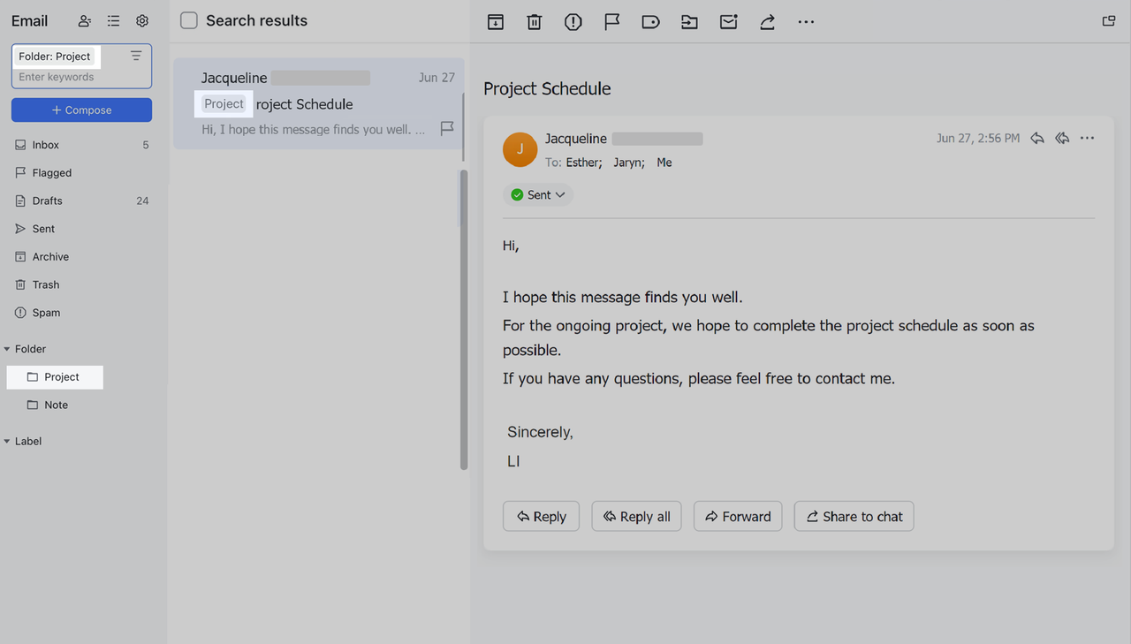
Task: Collapse the Folder section
Action: 9,348
